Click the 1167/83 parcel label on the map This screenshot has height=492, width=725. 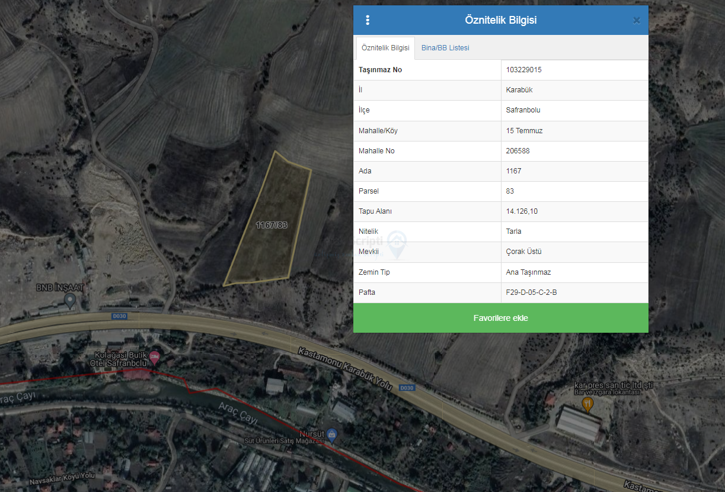tap(272, 225)
